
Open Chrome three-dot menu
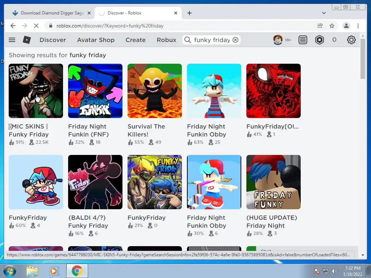(358, 26)
